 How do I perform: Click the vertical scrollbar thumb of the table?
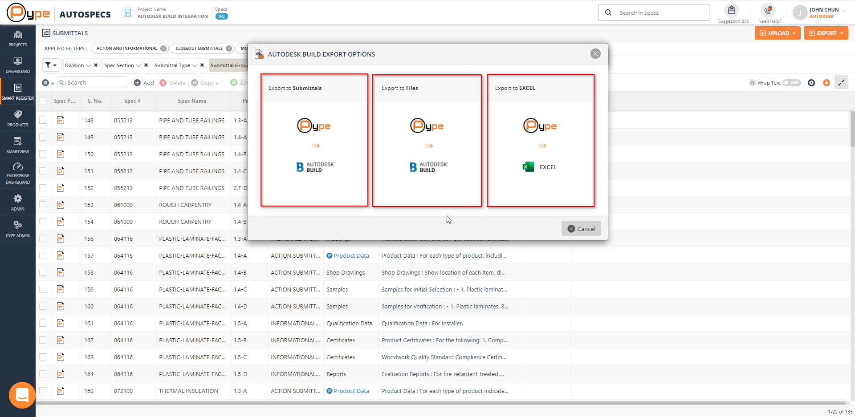[x=852, y=129]
